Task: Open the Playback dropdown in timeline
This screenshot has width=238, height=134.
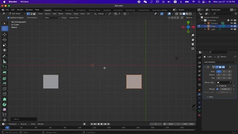Action: (x=14, y=124)
